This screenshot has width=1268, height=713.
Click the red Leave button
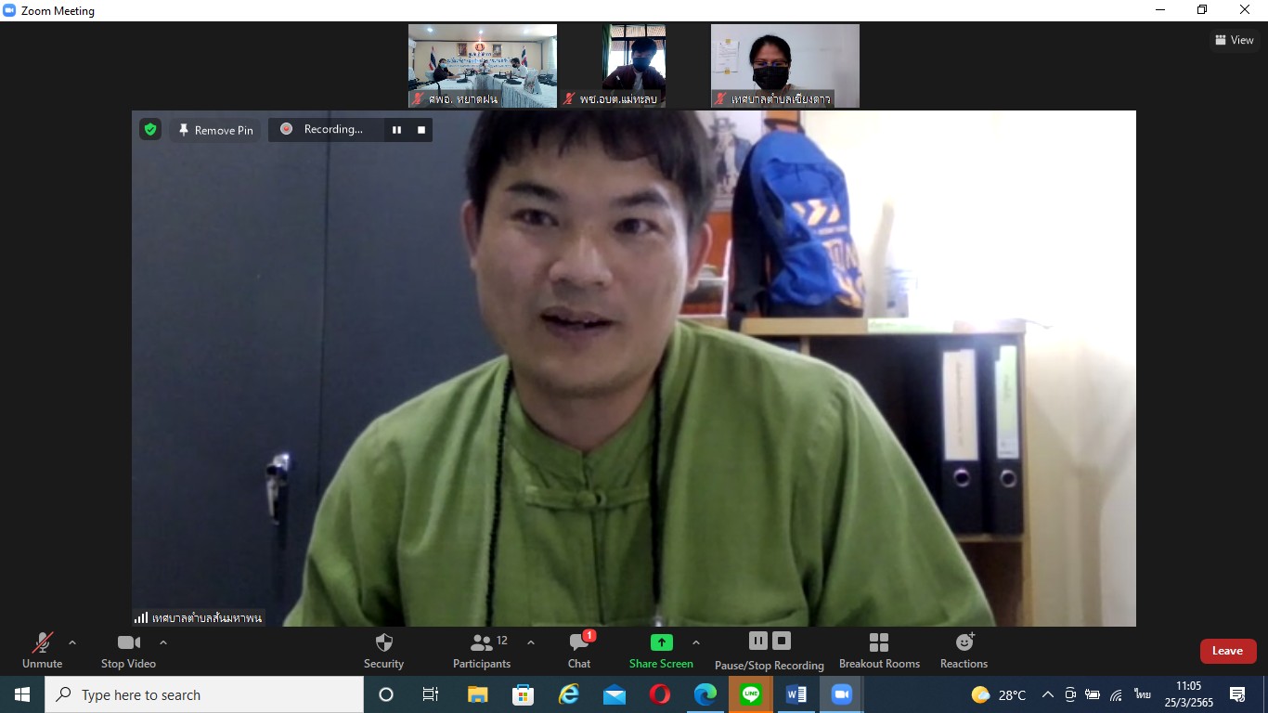point(1227,651)
